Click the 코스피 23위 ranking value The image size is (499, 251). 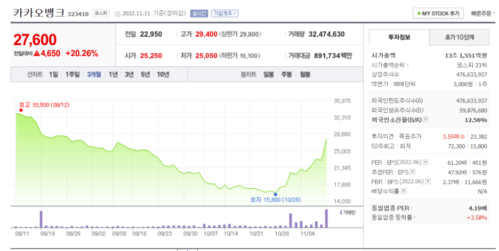point(472,65)
